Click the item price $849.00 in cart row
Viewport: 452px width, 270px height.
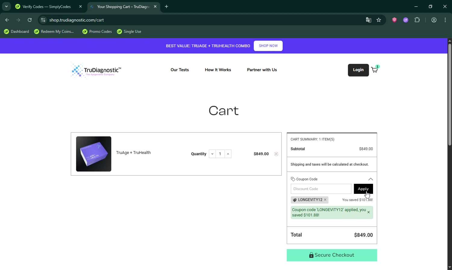[261, 154]
